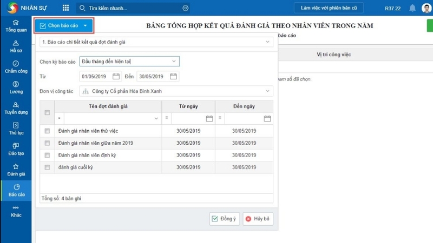Sort by Tên đợt đánh giá column header
433x243 pixels.
tap(108, 106)
